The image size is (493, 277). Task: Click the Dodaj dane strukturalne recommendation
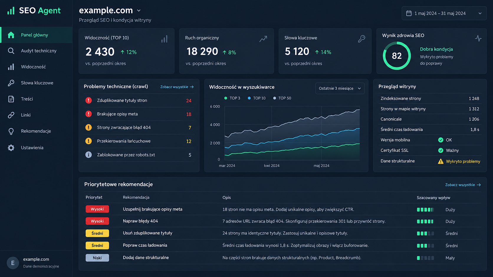pyautogui.click(x=146, y=258)
